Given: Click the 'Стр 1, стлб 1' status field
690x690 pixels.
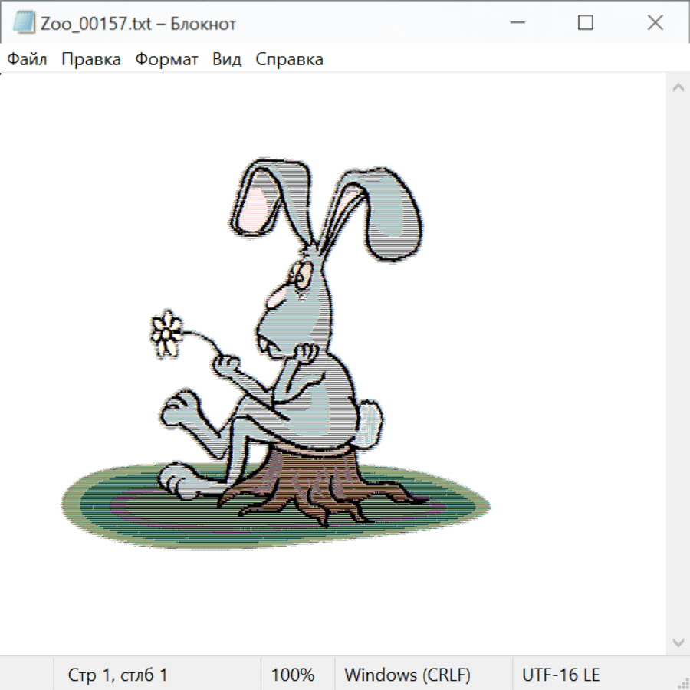Looking at the screenshot, I should pyautogui.click(x=118, y=675).
